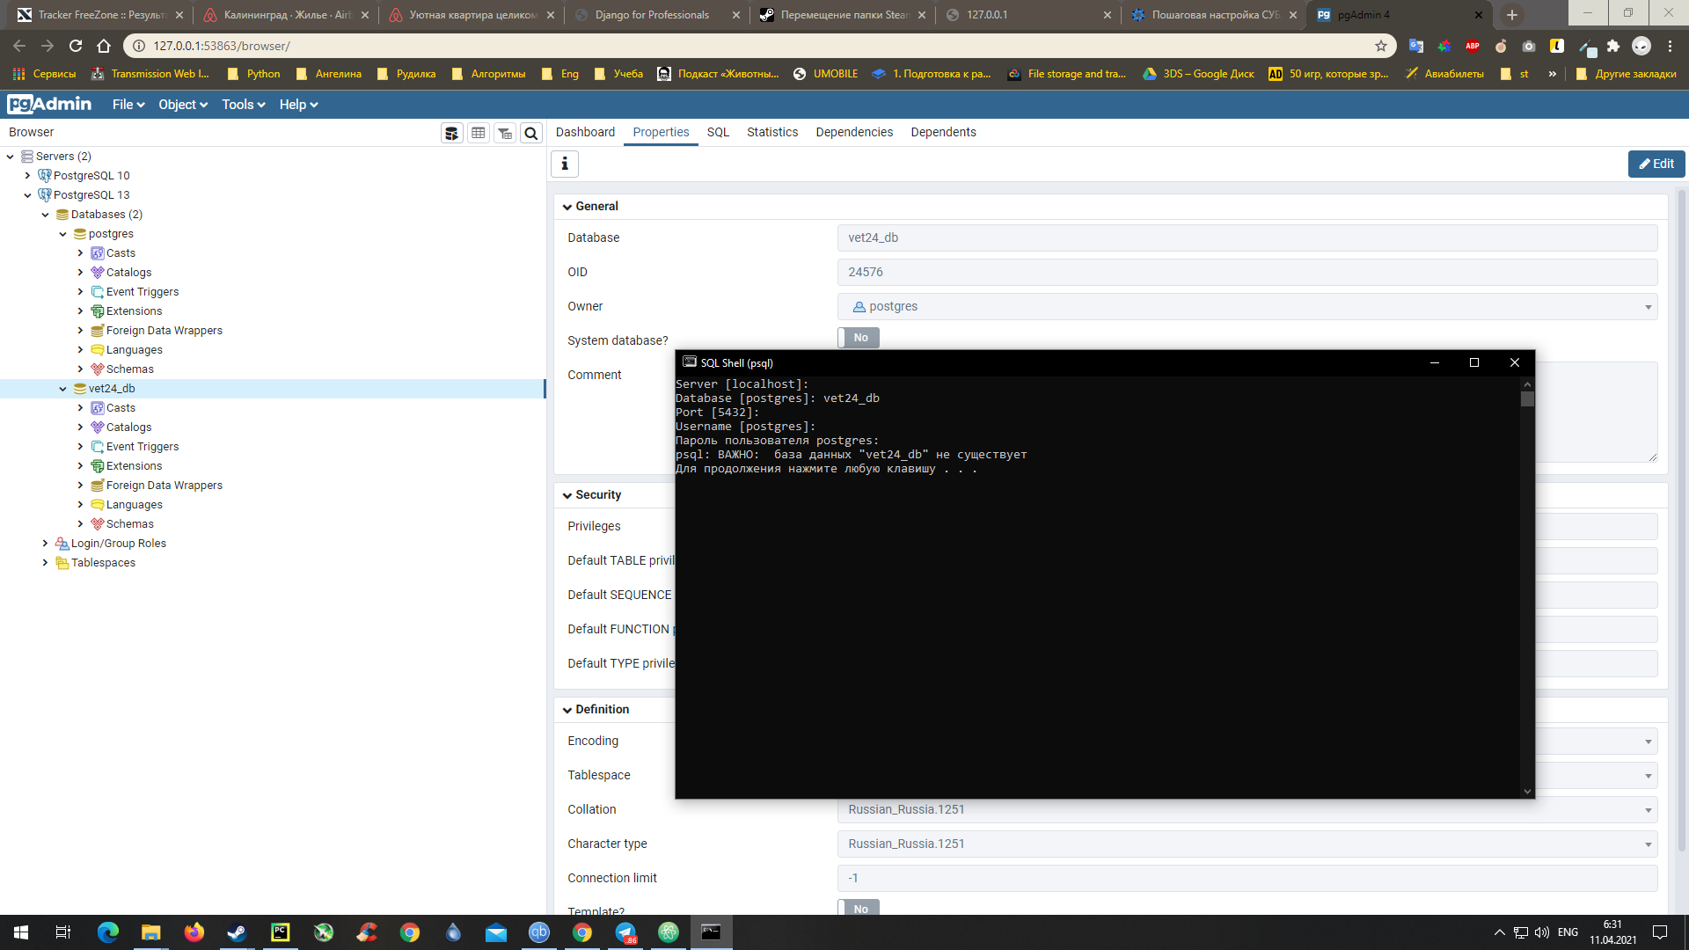Click the Google Translate extension icon

pyautogui.click(x=1416, y=46)
